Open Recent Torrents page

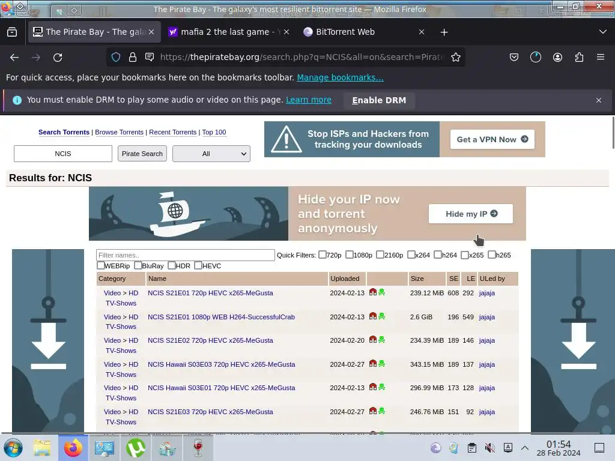[x=172, y=132]
